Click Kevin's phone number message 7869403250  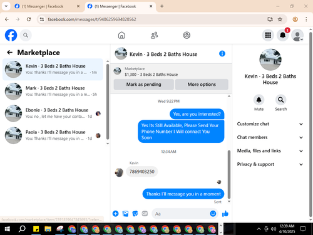(x=142, y=172)
